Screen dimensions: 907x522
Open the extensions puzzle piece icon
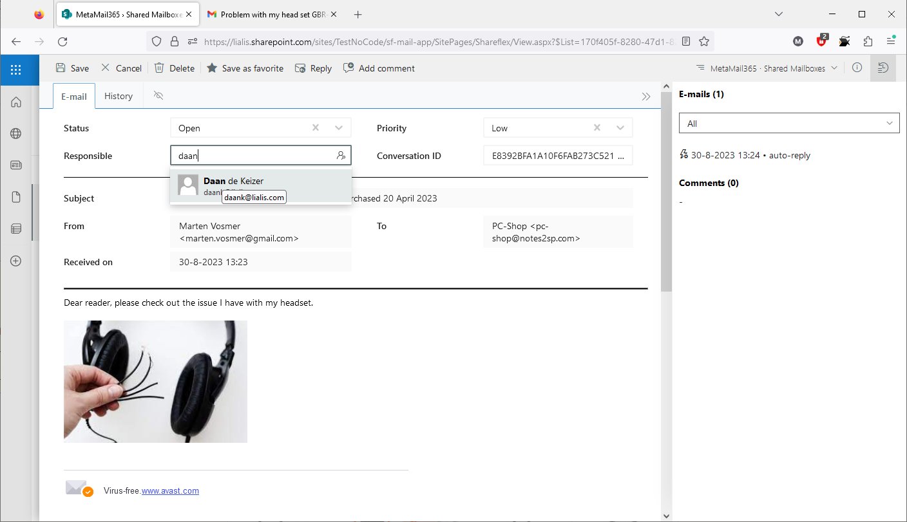868,41
